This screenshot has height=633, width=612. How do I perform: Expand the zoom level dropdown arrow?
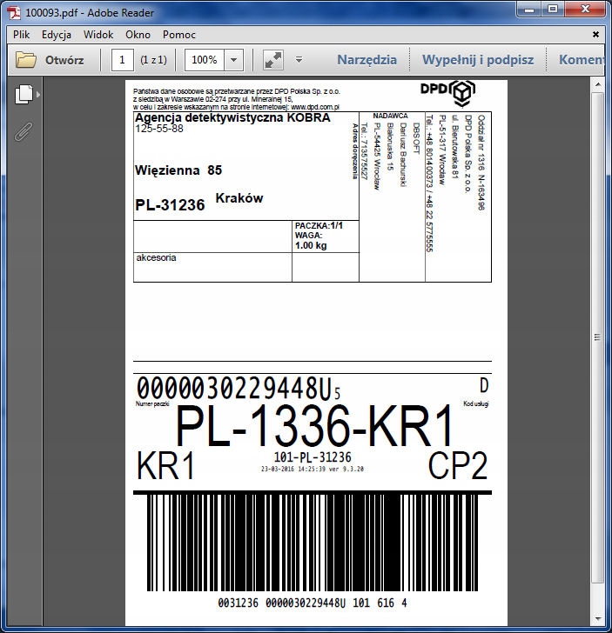click(x=233, y=60)
